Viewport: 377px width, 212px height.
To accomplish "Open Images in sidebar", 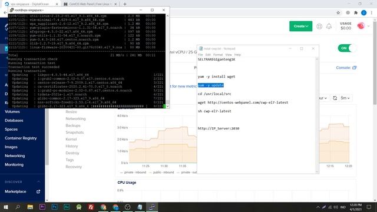I will click(11, 147).
